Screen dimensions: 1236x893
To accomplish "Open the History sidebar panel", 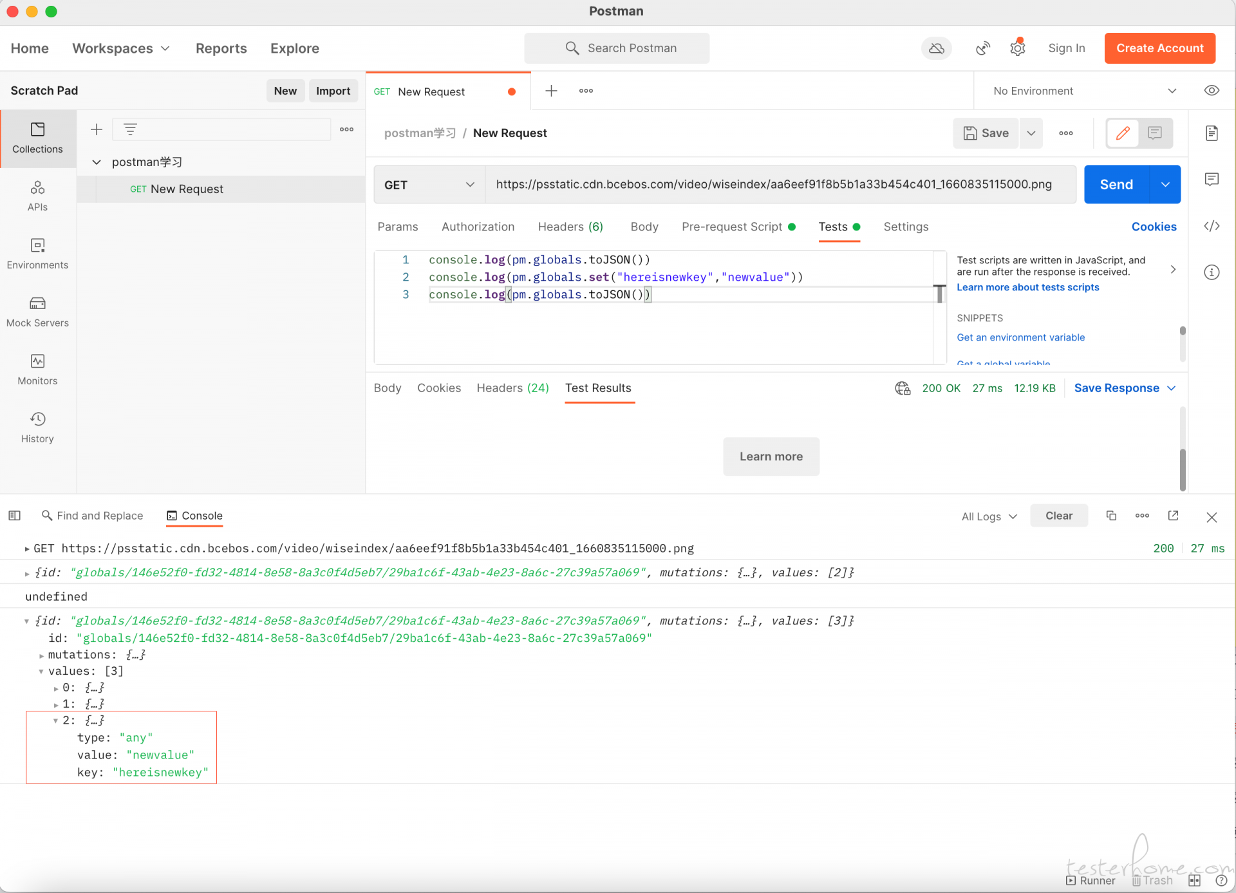I will click(37, 428).
